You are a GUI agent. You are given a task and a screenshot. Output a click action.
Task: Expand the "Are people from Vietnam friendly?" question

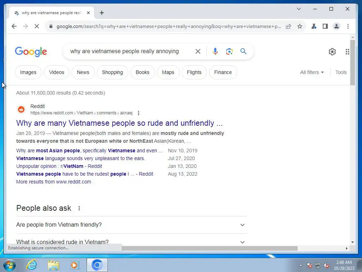[131, 225]
